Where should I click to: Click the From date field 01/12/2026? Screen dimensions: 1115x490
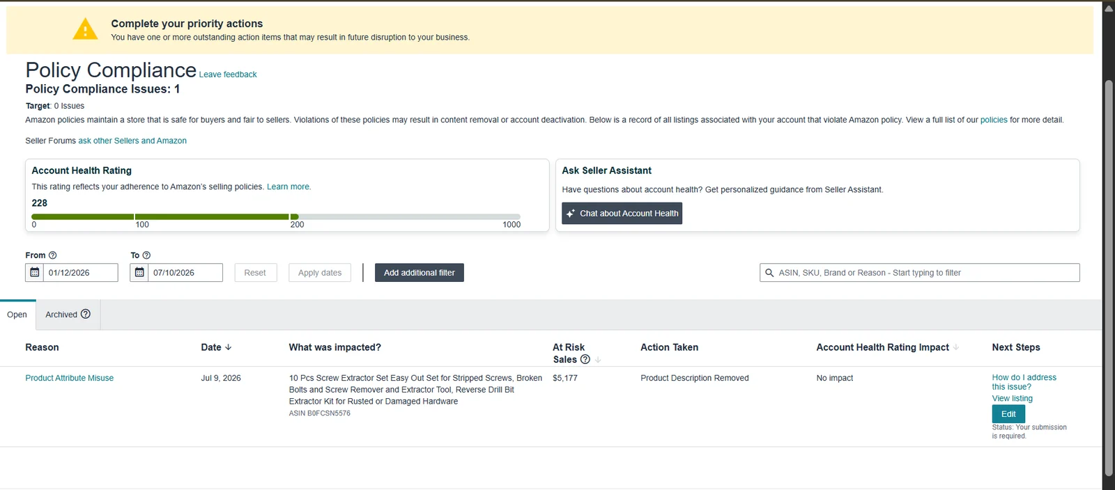(x=80, y=273)
